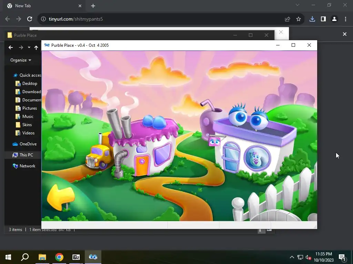This screenshot has height=264, width=353.
Task: Open Chrome tab search chevron
Action: click(297, 5)
